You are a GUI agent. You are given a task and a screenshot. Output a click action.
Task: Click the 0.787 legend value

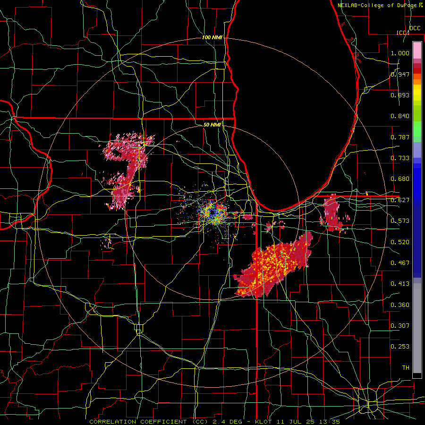400,137
